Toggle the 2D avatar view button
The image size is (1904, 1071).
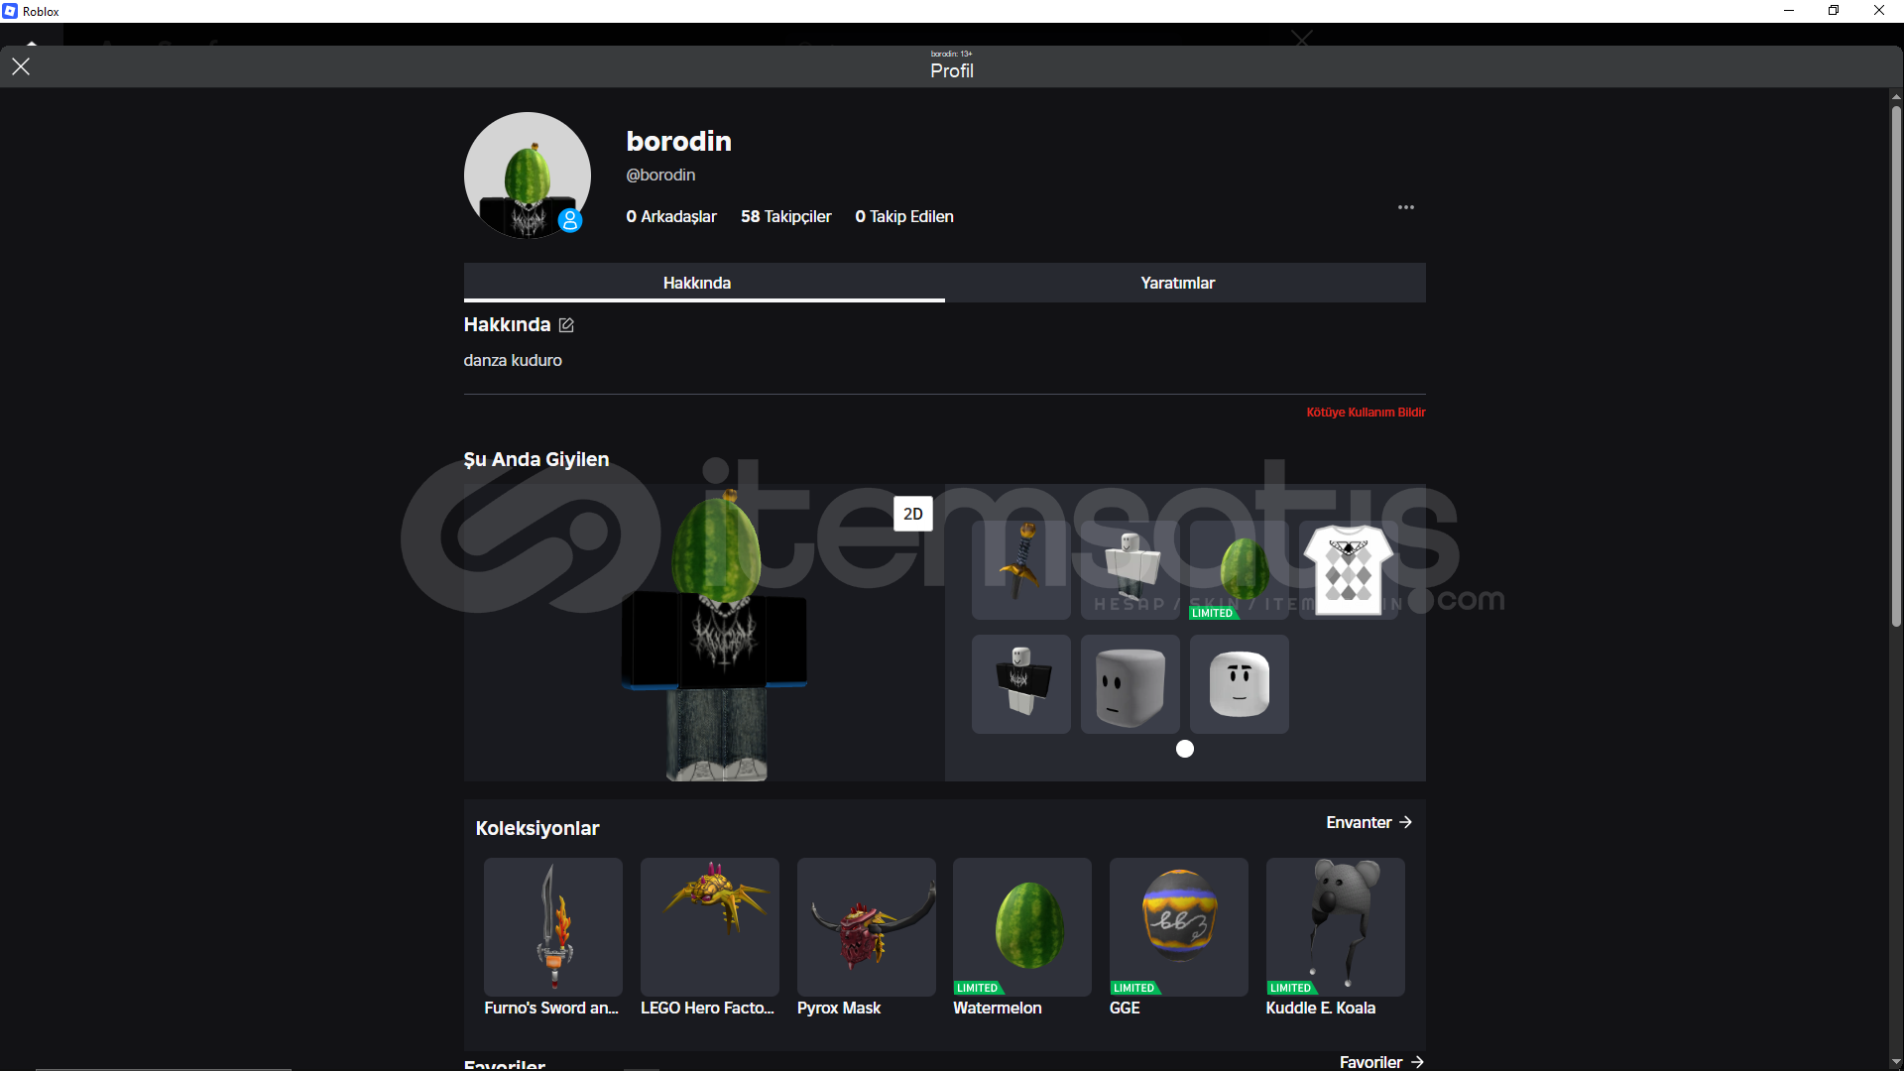tap(913, 514)
